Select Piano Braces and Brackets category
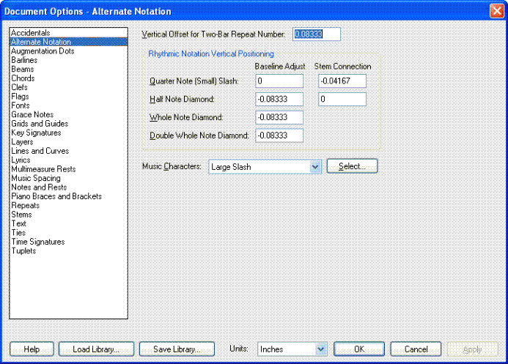 56,196
